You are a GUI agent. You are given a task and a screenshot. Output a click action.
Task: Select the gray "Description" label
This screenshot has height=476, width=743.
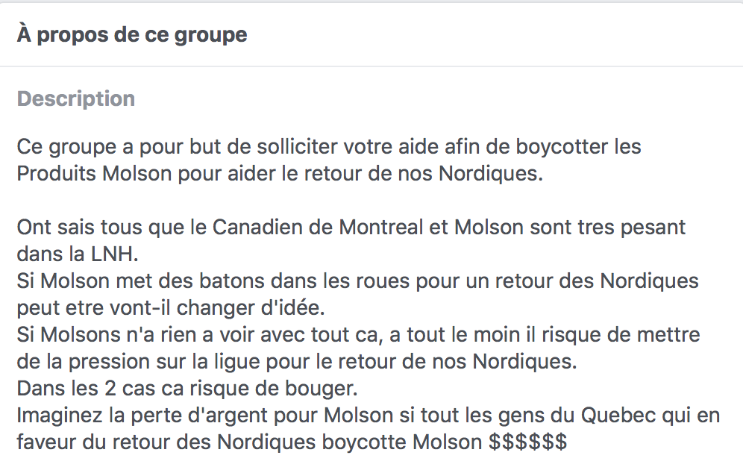coord(76,98)
